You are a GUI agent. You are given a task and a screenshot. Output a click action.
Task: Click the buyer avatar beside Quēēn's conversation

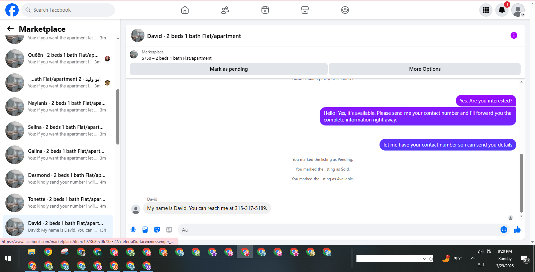tap(107, 59)
